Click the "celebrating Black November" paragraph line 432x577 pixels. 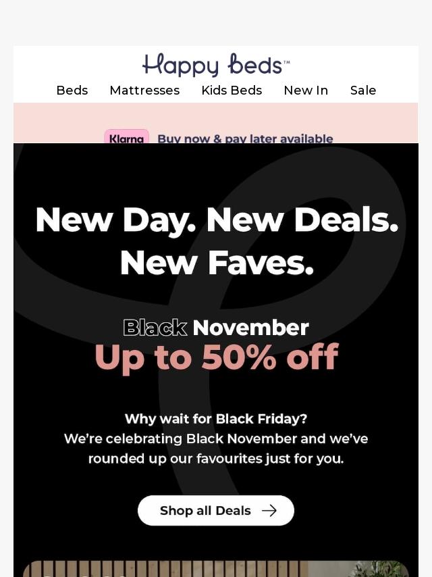216,438
